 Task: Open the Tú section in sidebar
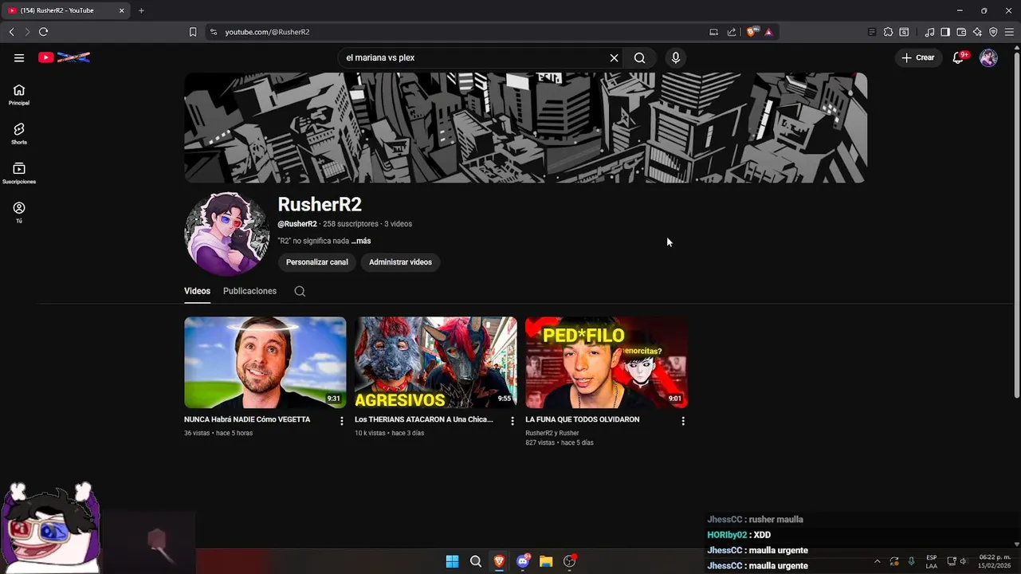point(19,212)
